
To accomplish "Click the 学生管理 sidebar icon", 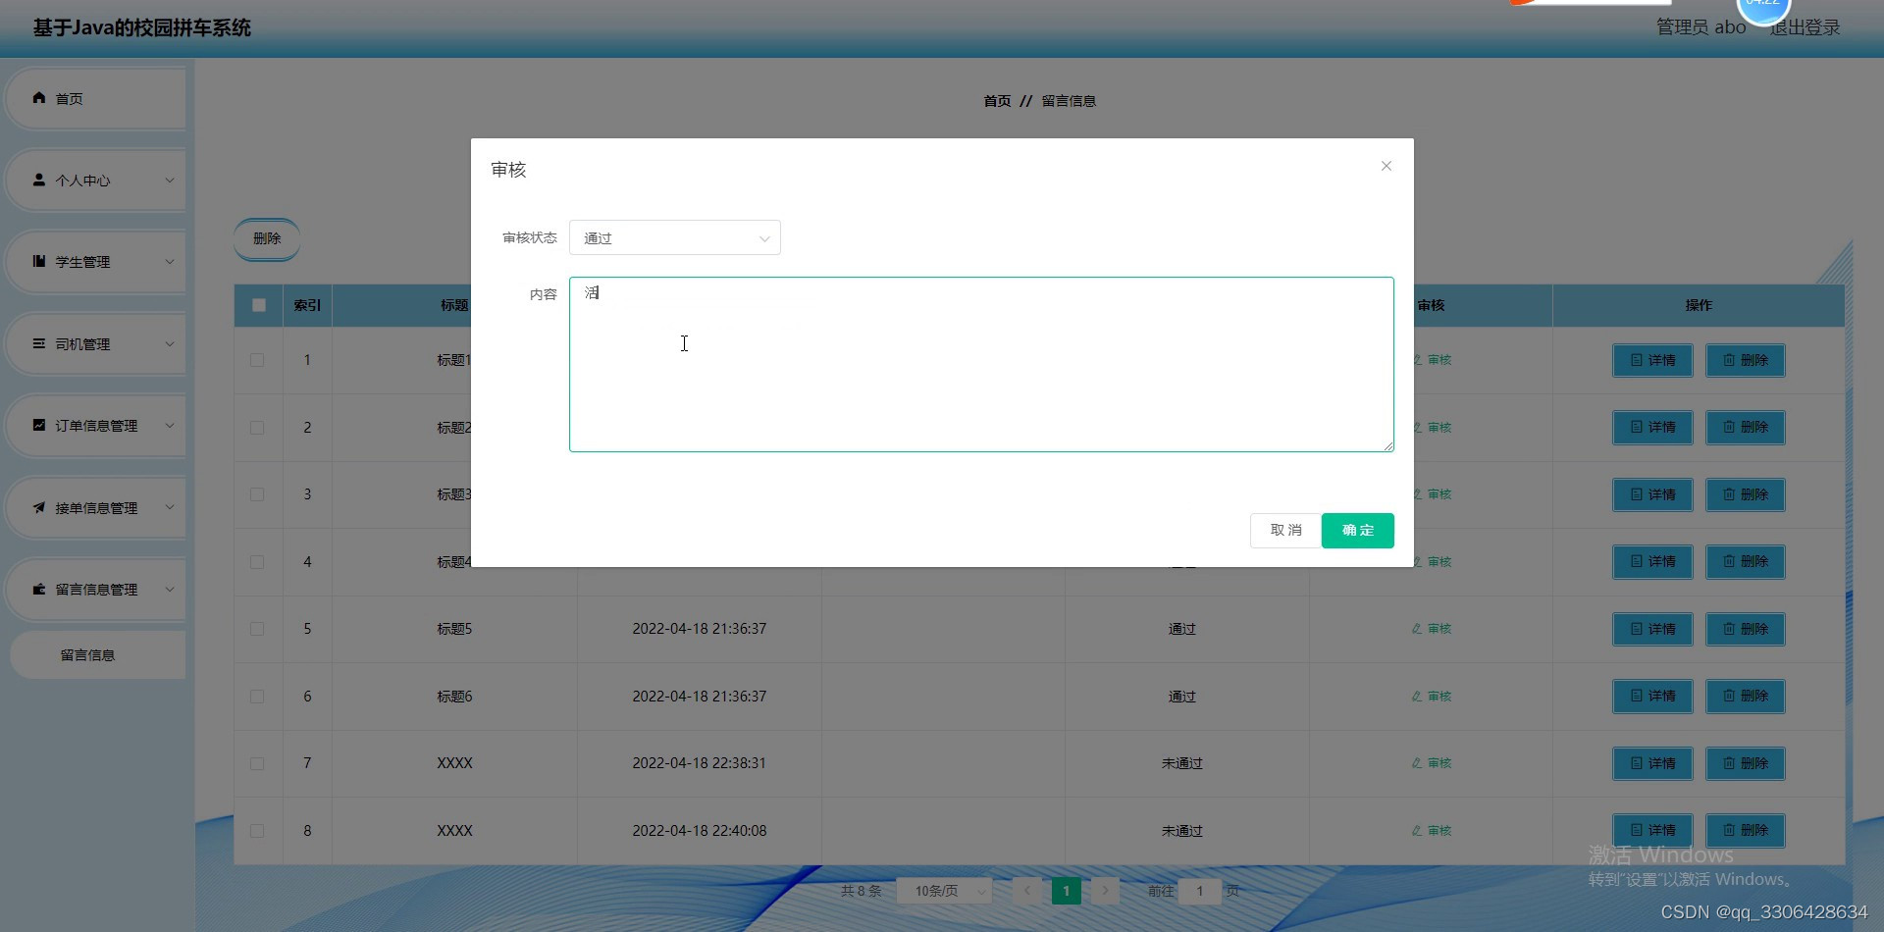I will (x=39, y=261).
